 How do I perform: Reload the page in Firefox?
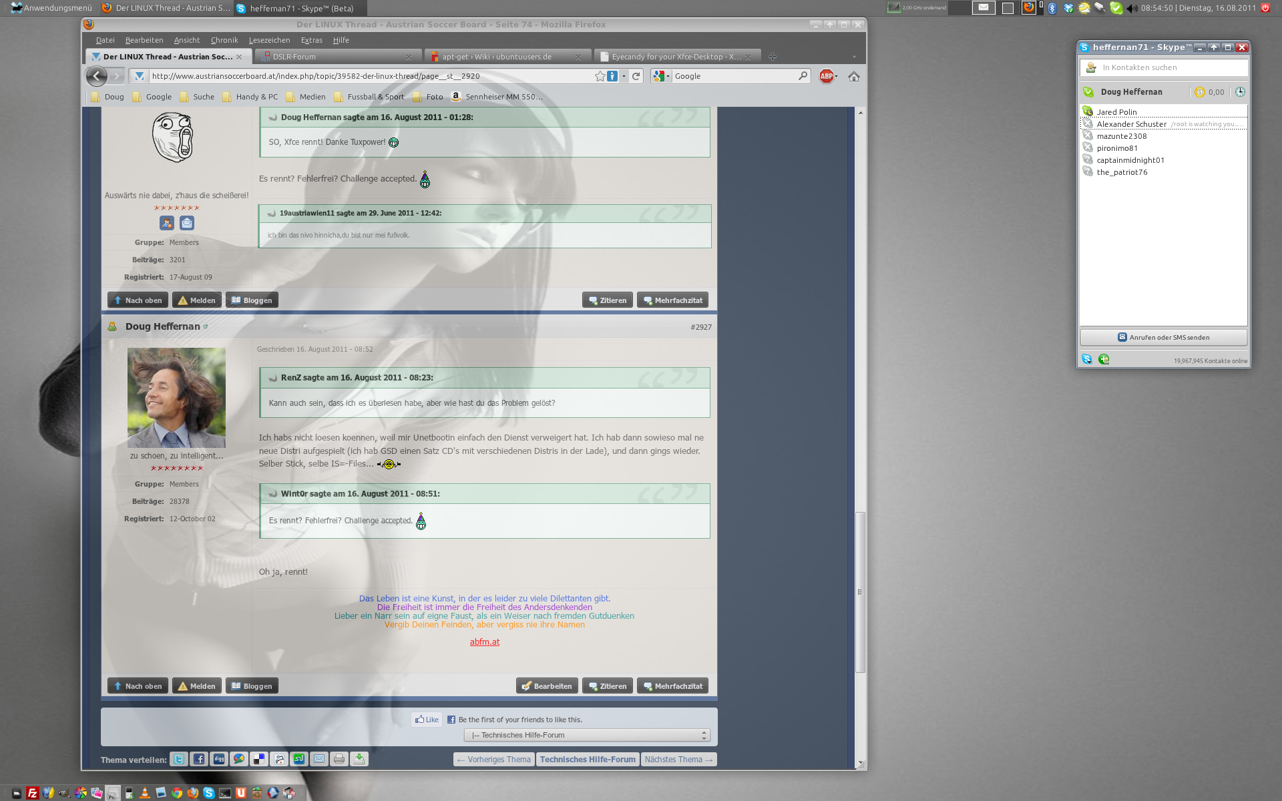click(x=636, y=76)
